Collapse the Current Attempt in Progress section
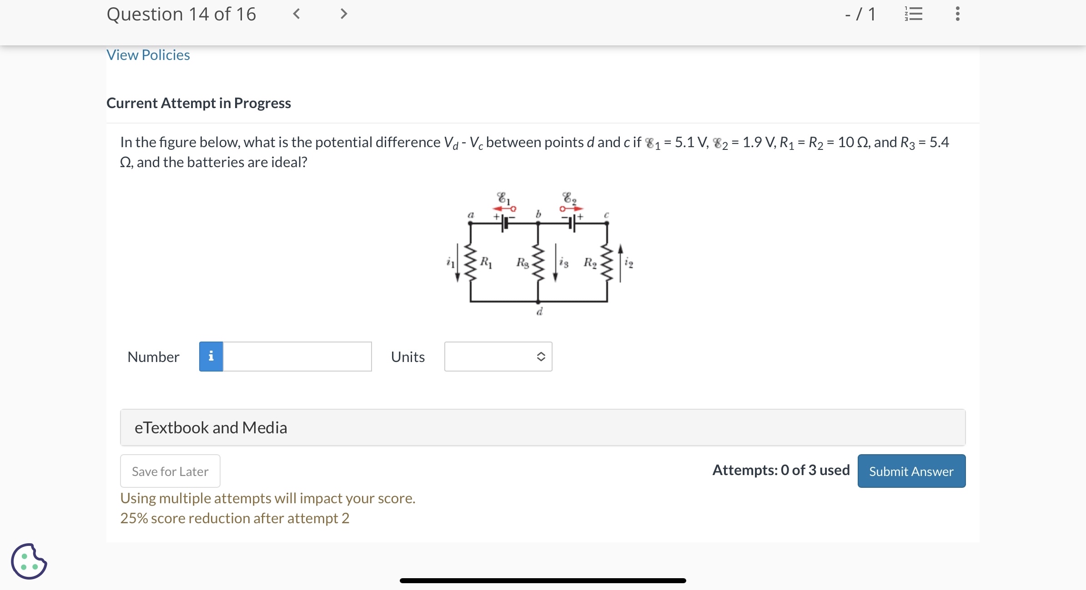This screenshot has width=1086, height=590. point(199,103)
